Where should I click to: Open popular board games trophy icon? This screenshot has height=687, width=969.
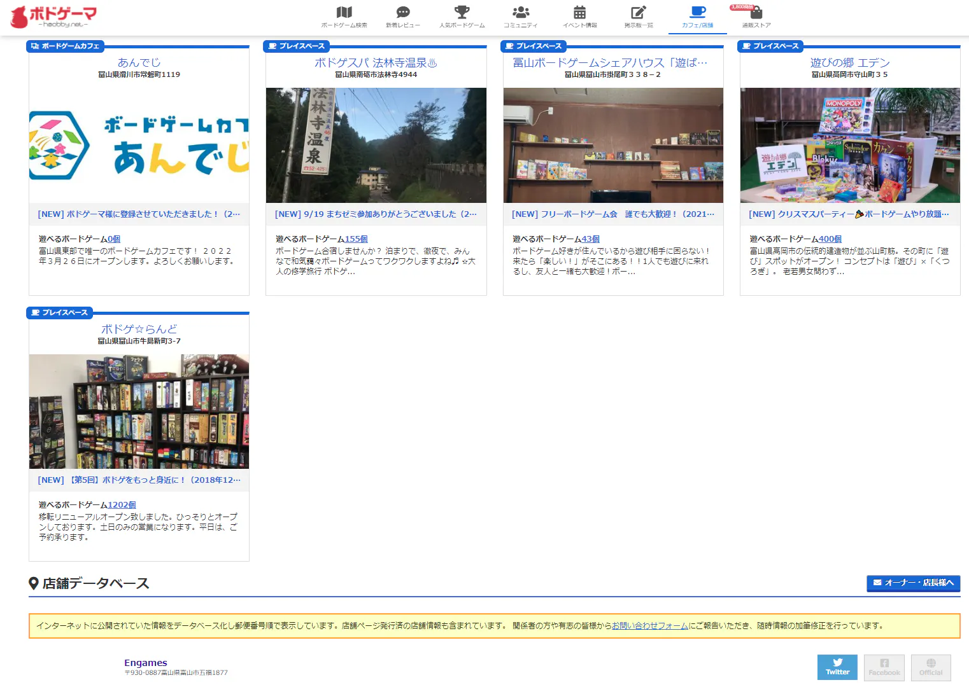pos(462,13)
